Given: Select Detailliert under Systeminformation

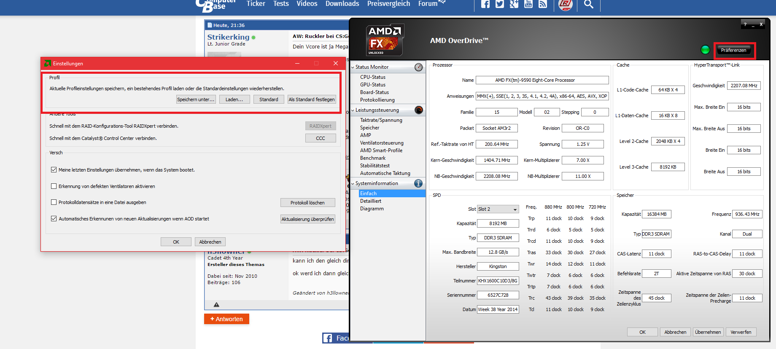Looking at the screenshot, I should pos(371,201).
